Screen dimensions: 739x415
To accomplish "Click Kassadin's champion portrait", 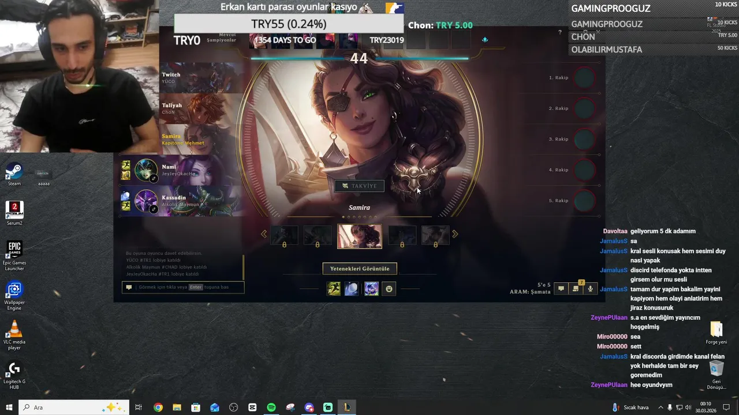I will [146, 201].
